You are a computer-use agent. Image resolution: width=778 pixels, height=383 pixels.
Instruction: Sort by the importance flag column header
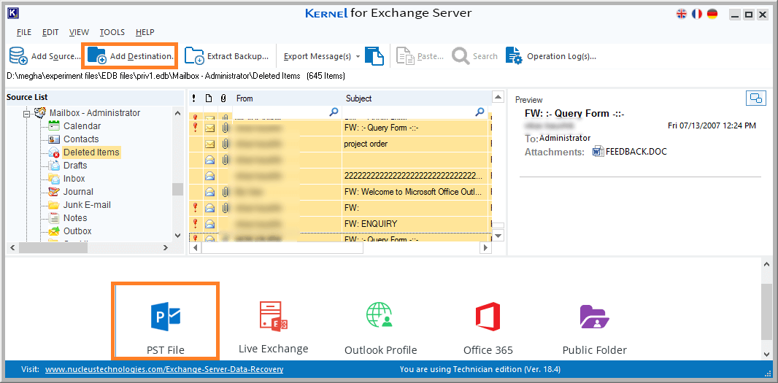click(195, 98)
